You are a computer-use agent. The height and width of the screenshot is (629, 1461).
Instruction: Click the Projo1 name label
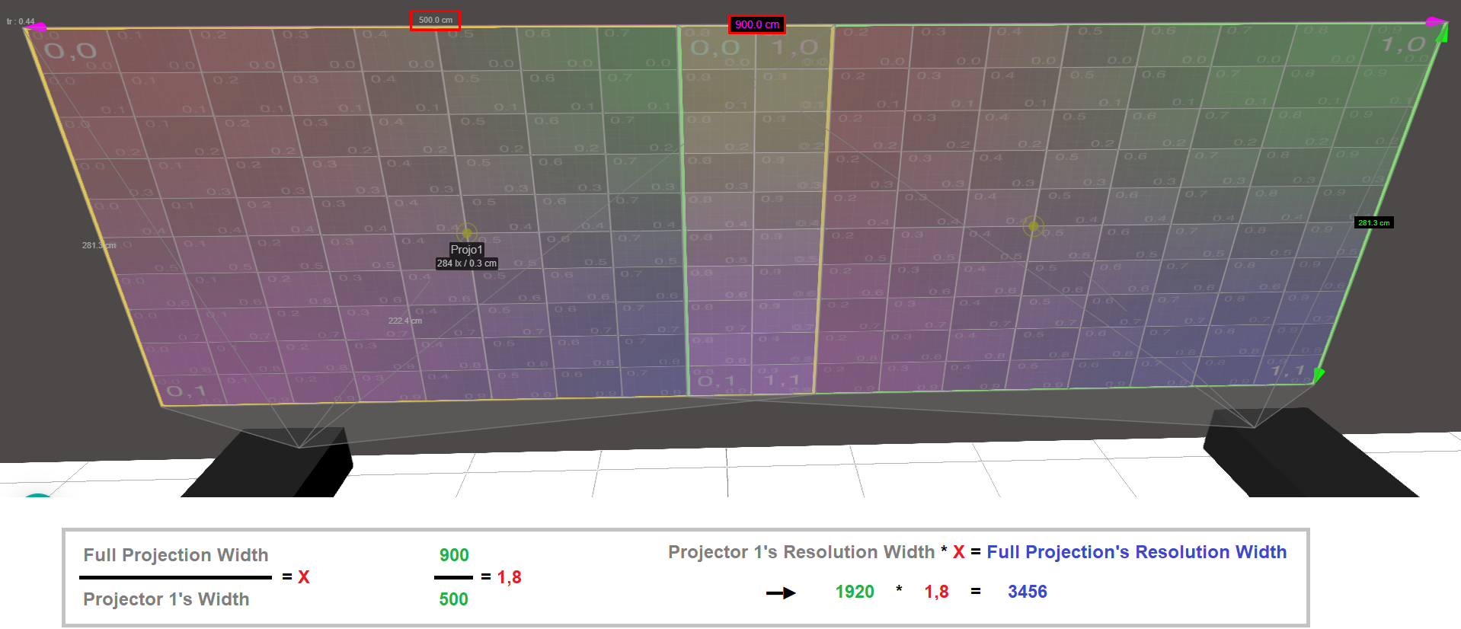click(466, 250)
